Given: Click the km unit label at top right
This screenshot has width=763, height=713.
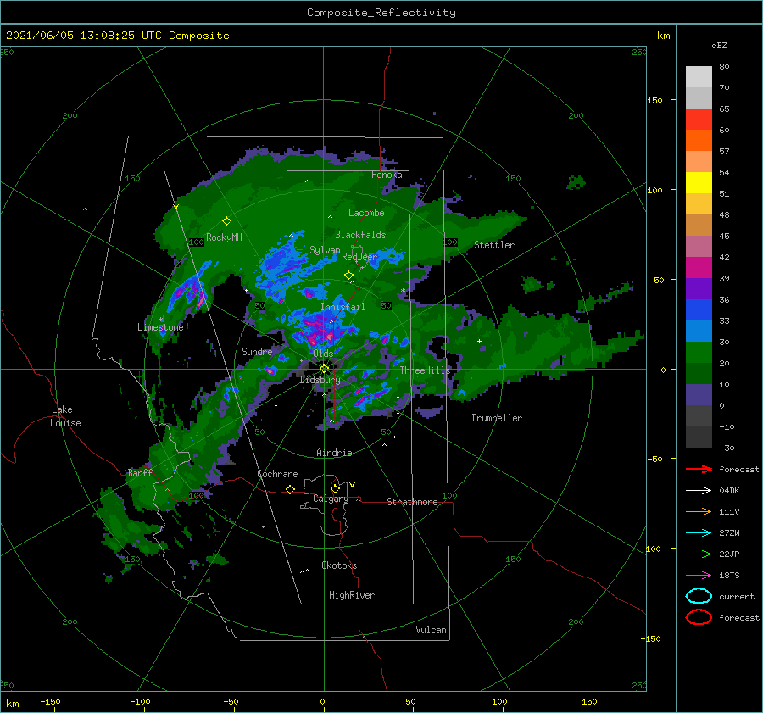Looking at the screenshot, I should tap(663, 36).
